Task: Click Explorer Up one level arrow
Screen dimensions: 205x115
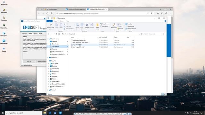Action: point(56,34)
